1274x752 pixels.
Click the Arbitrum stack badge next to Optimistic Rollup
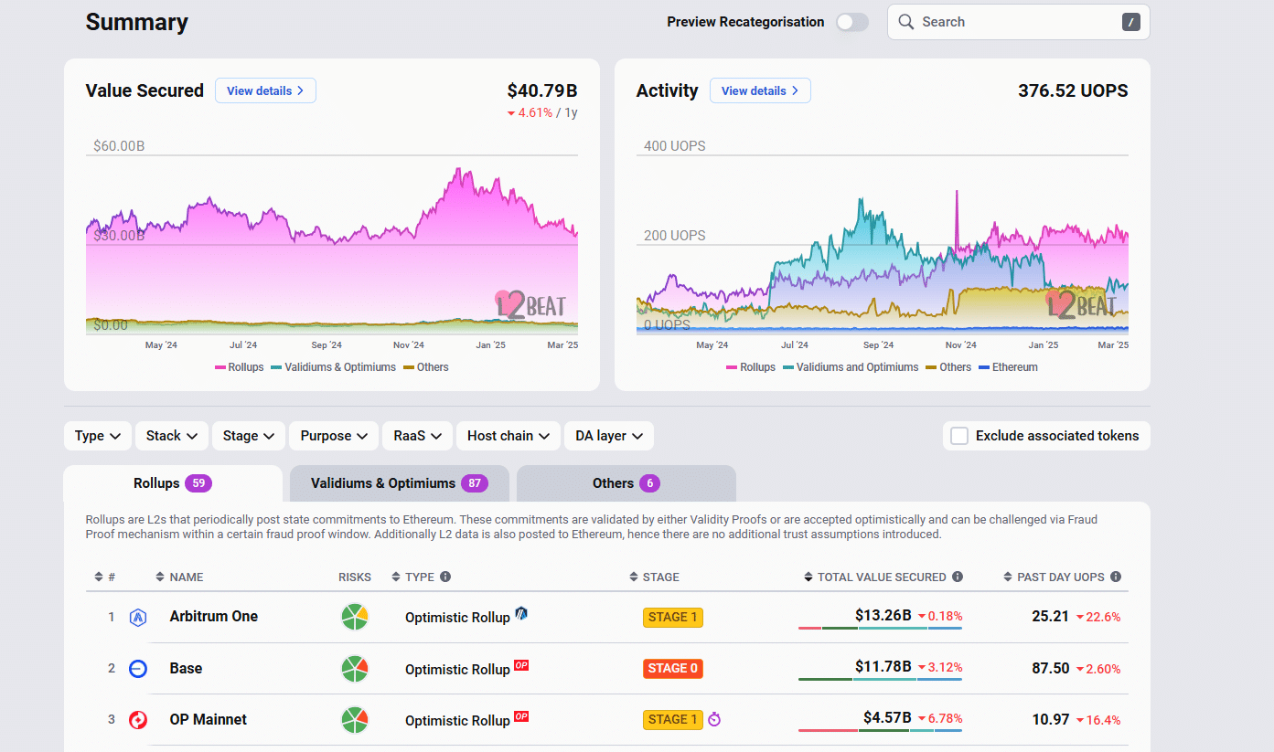click(x=521, y=613)
